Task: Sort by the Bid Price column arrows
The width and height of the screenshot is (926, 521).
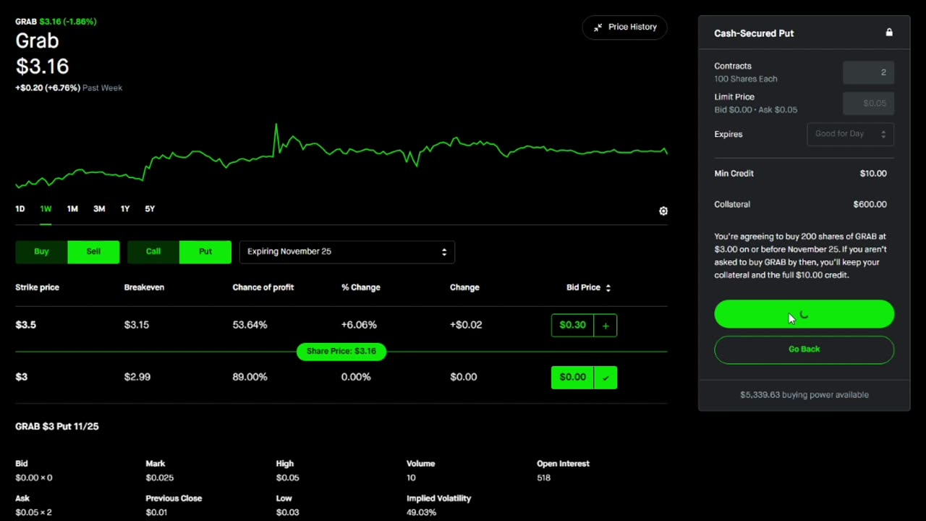Action: (608, 288)
